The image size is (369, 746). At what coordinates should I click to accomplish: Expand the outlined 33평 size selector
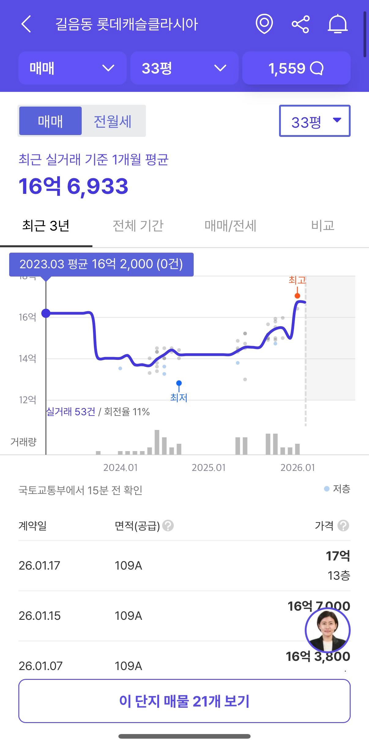(x=315, y=121)
